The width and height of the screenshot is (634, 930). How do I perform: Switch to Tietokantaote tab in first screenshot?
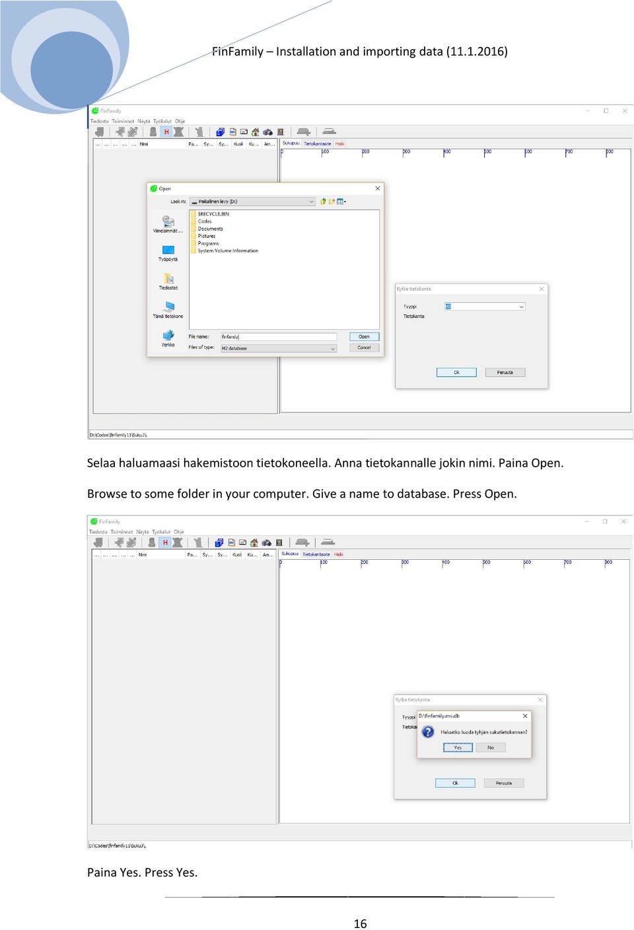coord(318,143)
